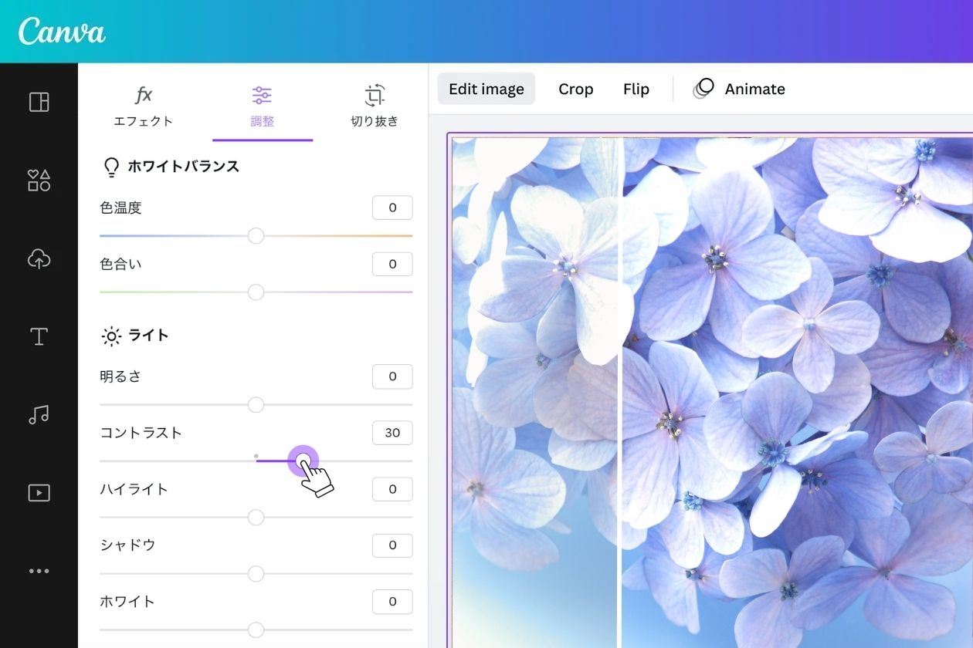Click the Crop toolbar button
Screen dimensions: 973x648
click(x=576, y=89)
